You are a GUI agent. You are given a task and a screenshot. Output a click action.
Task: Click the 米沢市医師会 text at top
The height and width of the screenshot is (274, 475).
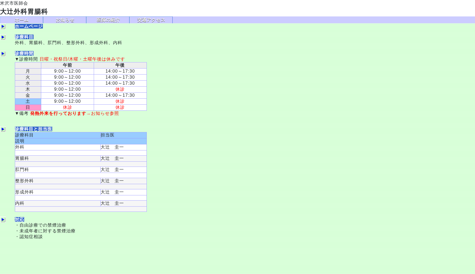(x=14, y=3)
